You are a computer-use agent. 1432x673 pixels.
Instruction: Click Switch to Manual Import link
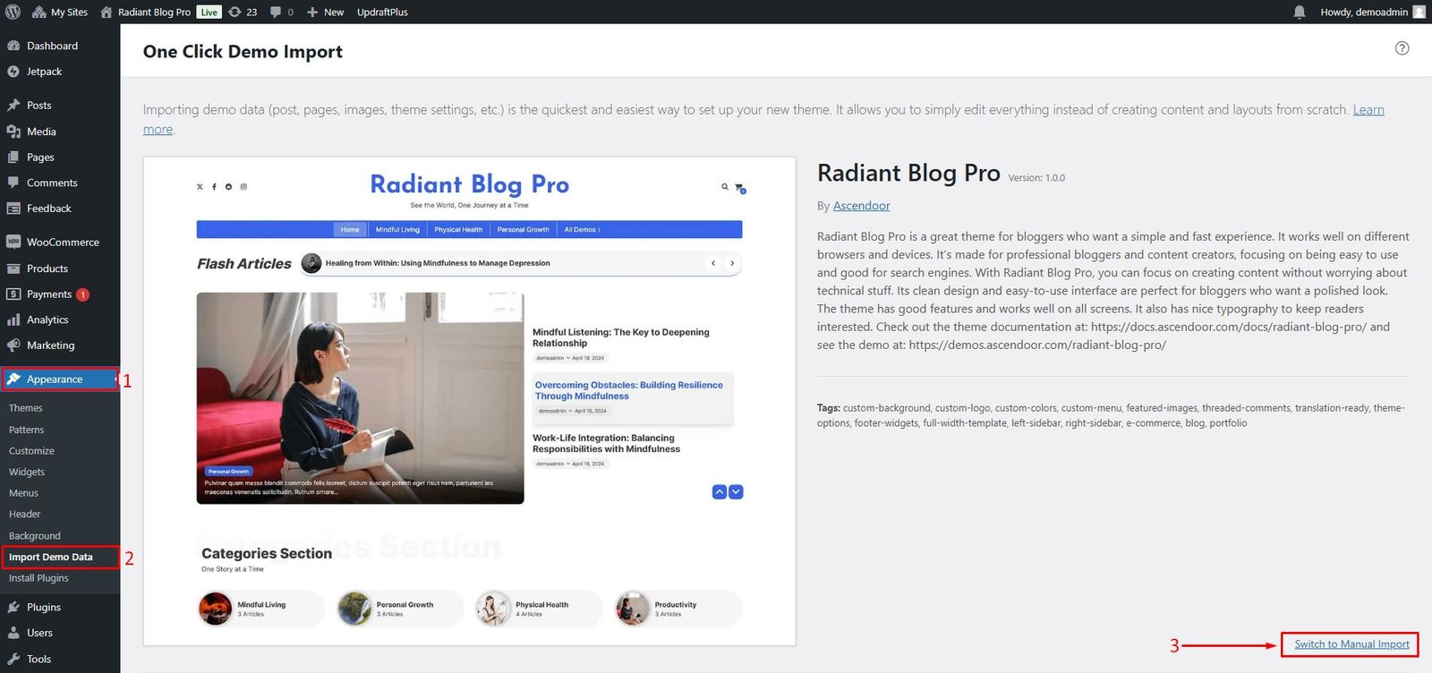tap(1351, 644)
